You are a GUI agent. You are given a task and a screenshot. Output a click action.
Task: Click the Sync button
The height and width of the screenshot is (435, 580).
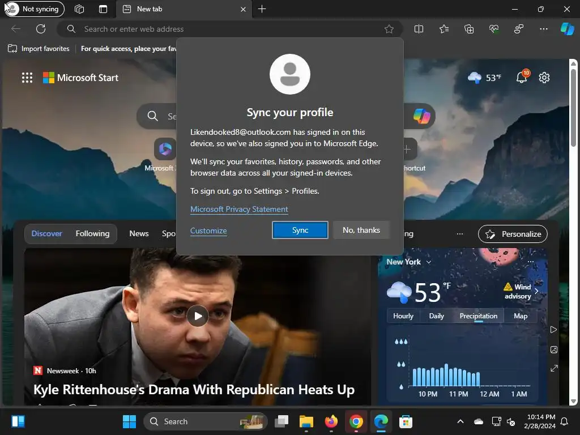[x=300, y=230]
